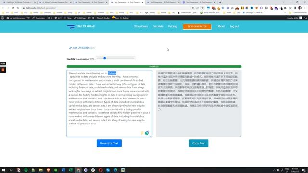Click the orange TEXT GENERATOR button
Image resolution: width=308 pixels, height=173 pixels.
click(x=197, y=26)
